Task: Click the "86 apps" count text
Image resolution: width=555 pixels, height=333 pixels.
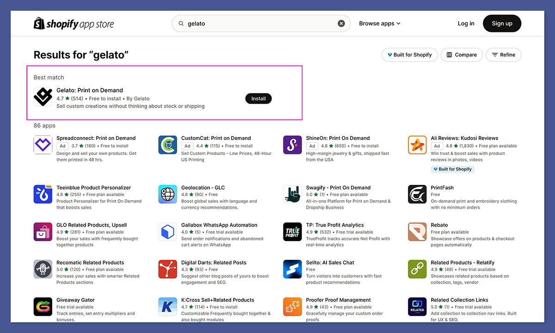Action: (x=44, y=125)
